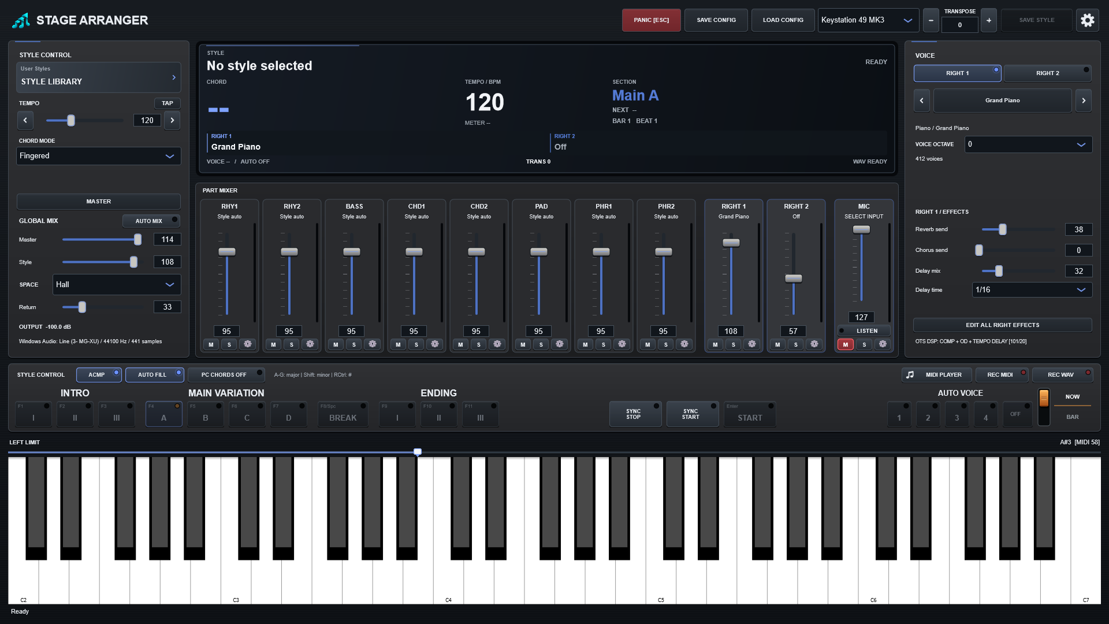This screenshot has height=624, width=1109.
Task: Click EDIT ALL RIGHT EFFECTS button
Action: (1003, 325)
